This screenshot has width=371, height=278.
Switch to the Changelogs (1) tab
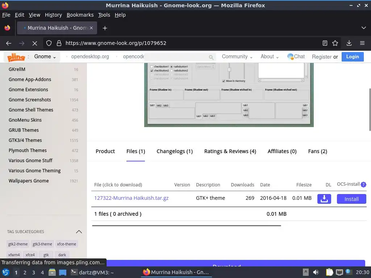point(175,151)
